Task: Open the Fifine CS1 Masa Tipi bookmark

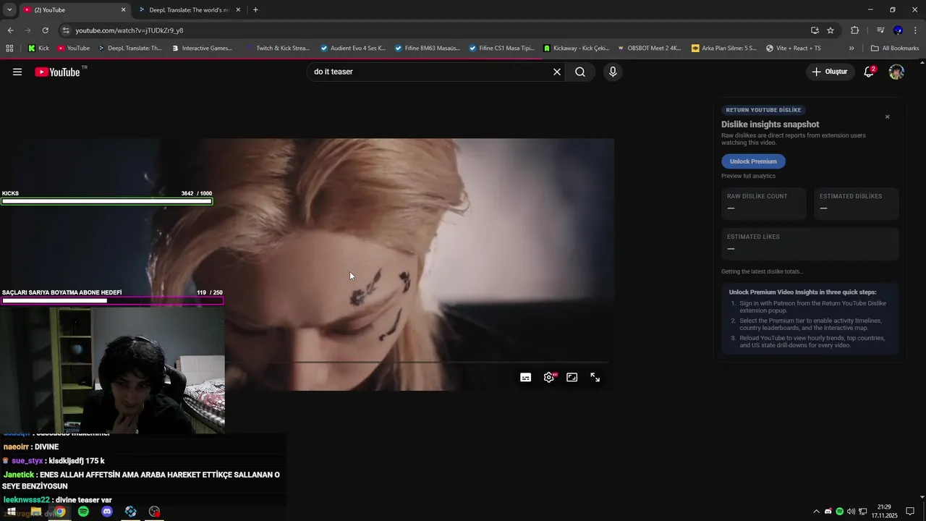Action: 501,48
